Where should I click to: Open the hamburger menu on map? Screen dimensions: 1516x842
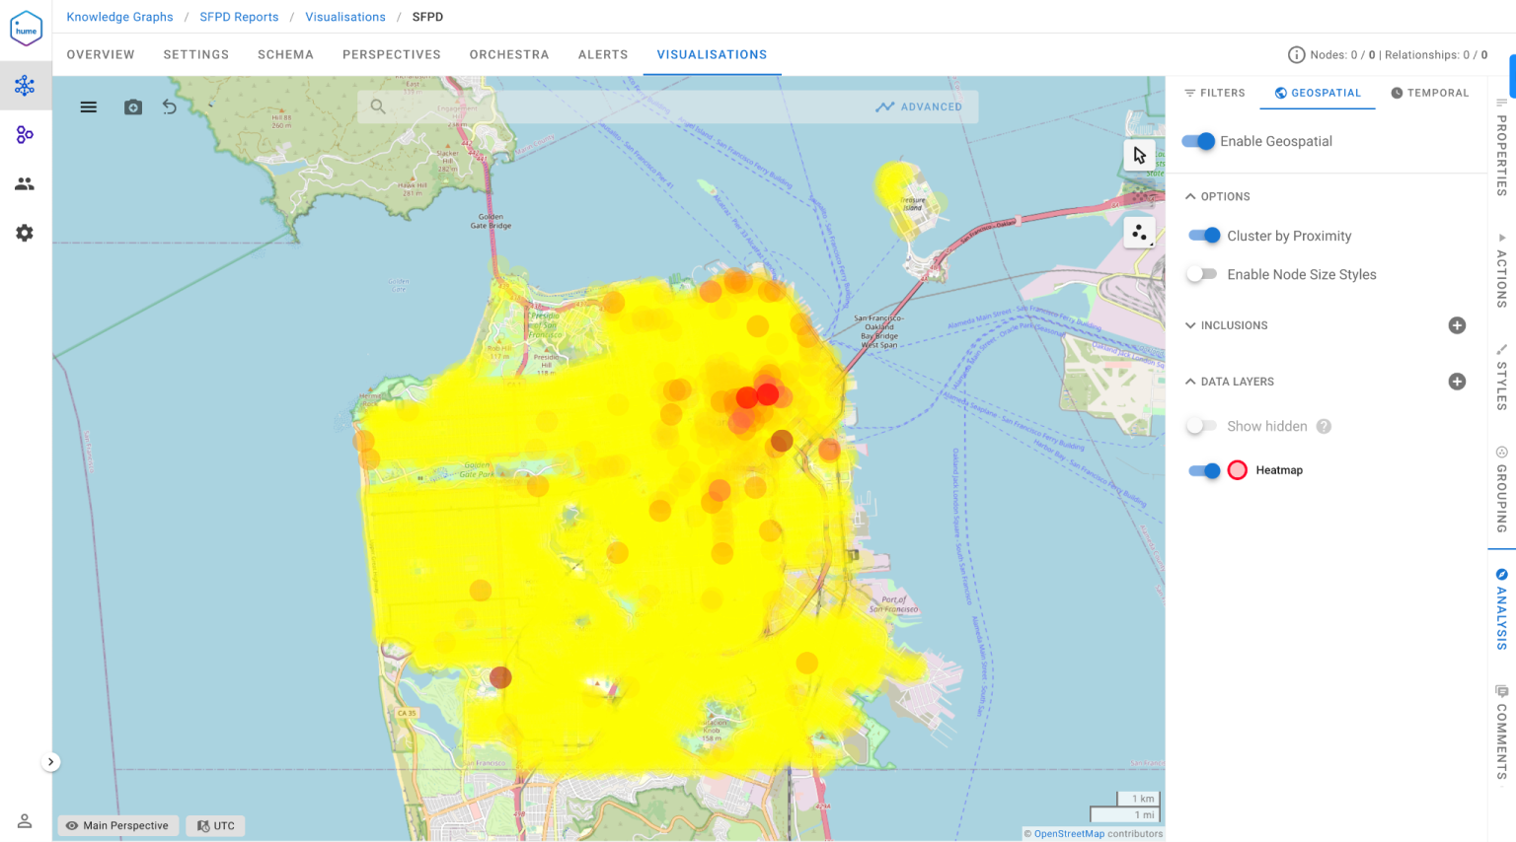pos(89,107)
